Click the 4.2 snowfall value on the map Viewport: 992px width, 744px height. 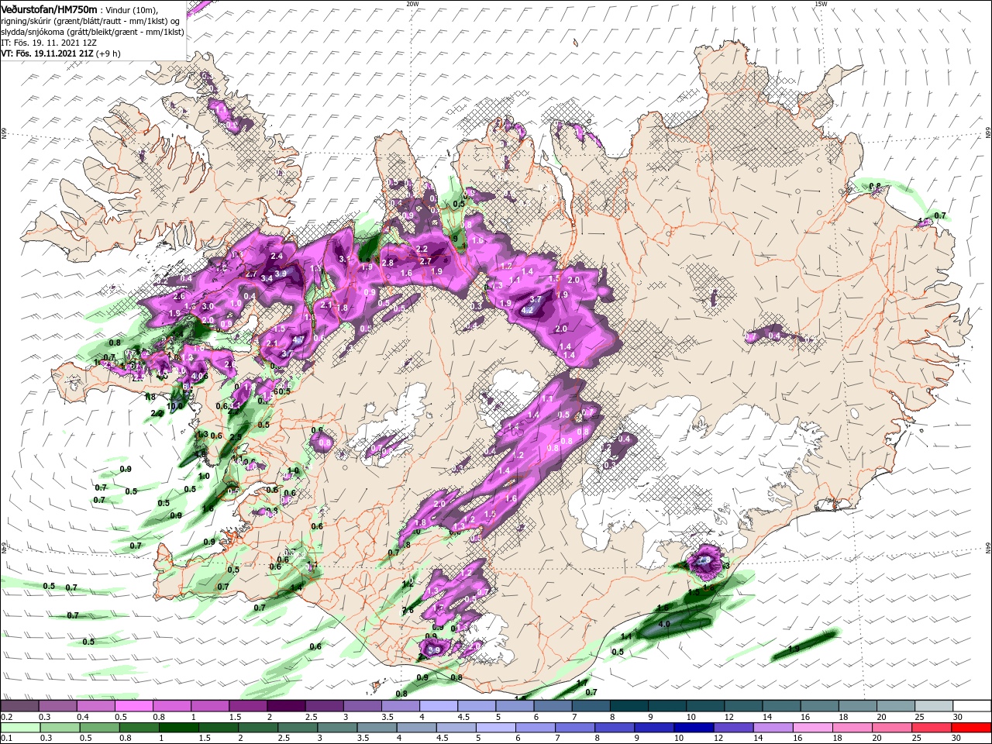point(529,309)
